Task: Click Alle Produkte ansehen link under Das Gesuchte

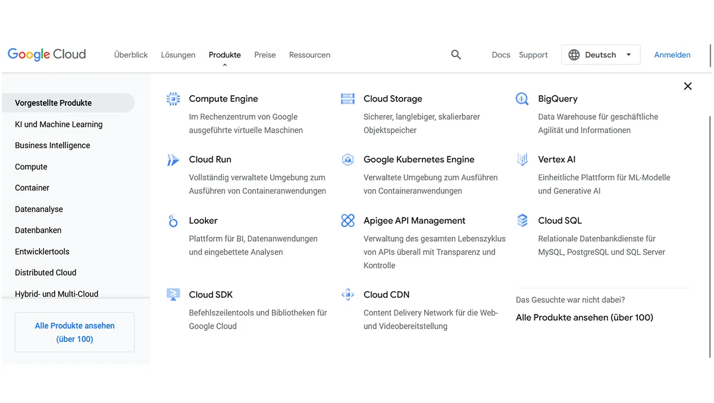Action: (584, 318)
